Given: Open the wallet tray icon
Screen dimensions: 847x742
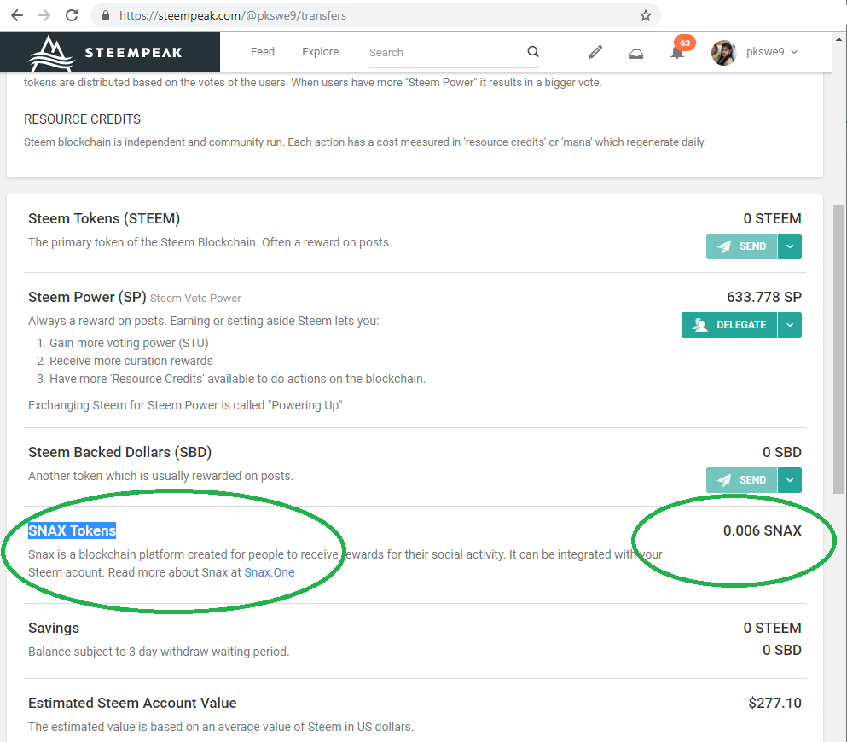Looking at the screenshot, I should 636,53.
